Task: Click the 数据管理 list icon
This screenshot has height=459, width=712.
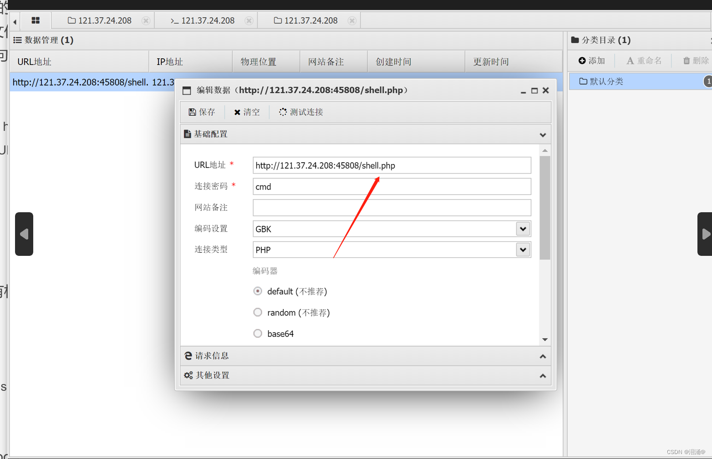Action: coord(18,40)
